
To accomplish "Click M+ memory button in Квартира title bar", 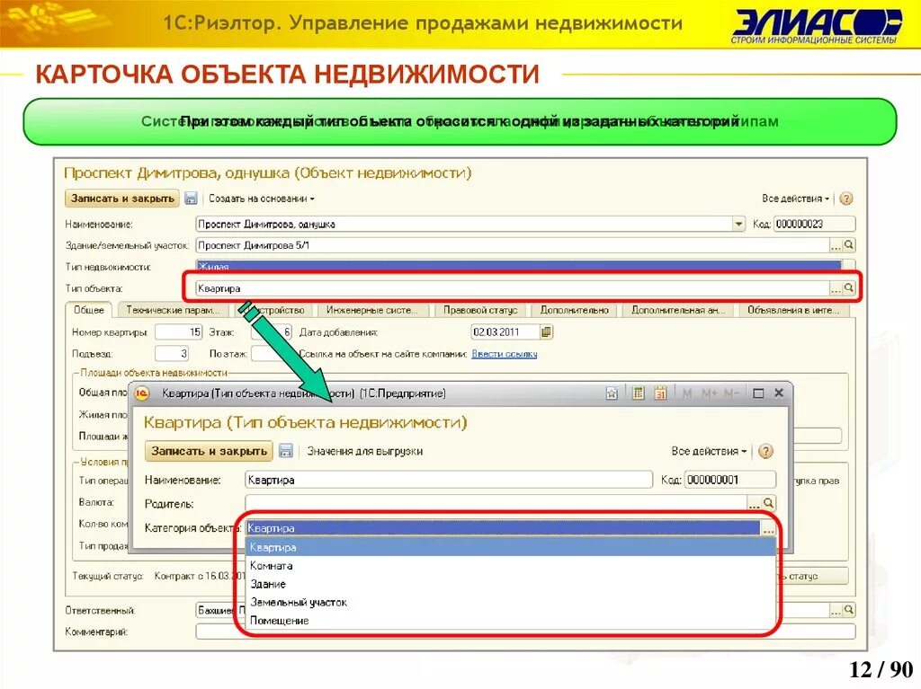I will pos(710,393).
